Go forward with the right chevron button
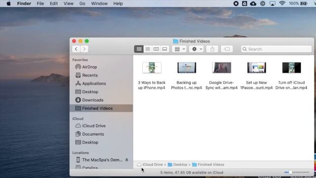This screenshot has height=178, width=316. pos(84,49)
